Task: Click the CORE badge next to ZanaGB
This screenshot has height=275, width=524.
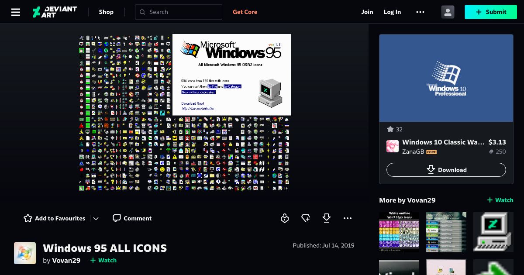Action: pyautogui.click(x=431, y=152)
